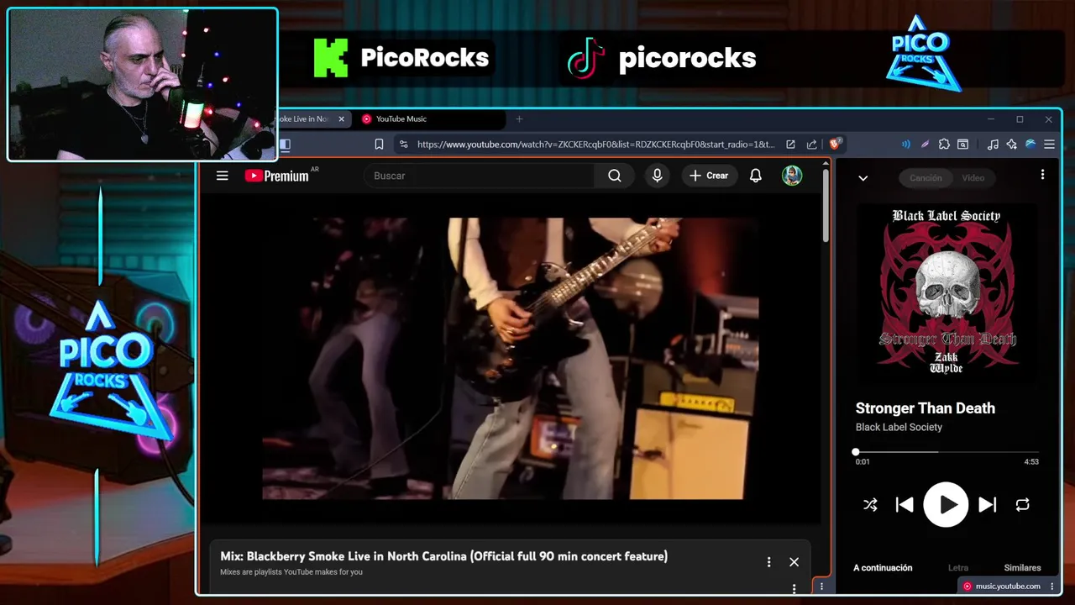Start voice search with the microphone icon
The height and width of the screenshot is (605, 1075).
tap(657, 176)
